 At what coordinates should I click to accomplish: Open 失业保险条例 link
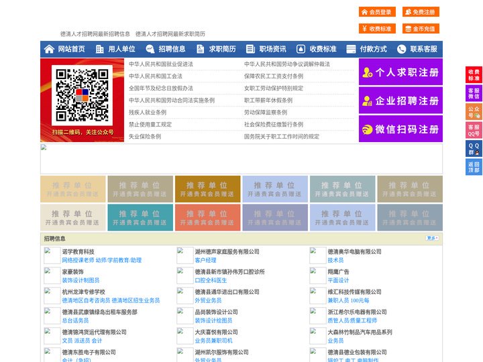(x=145, y=136)
